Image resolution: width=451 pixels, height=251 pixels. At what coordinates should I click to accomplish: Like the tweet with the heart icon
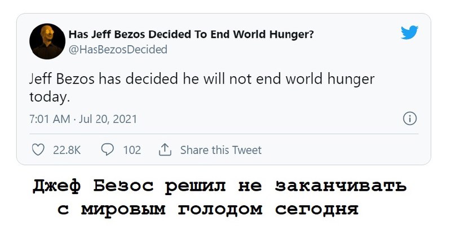[x=38, y=150]
